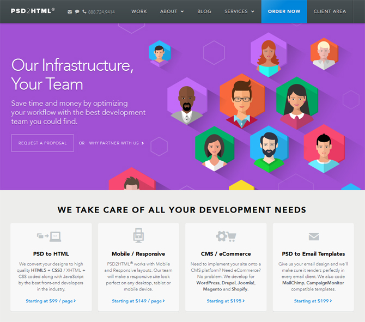Follow the Starting at $199 link
Image resolution: width=365 pixels, height=322 pixels.
click(x=313, y=301)
